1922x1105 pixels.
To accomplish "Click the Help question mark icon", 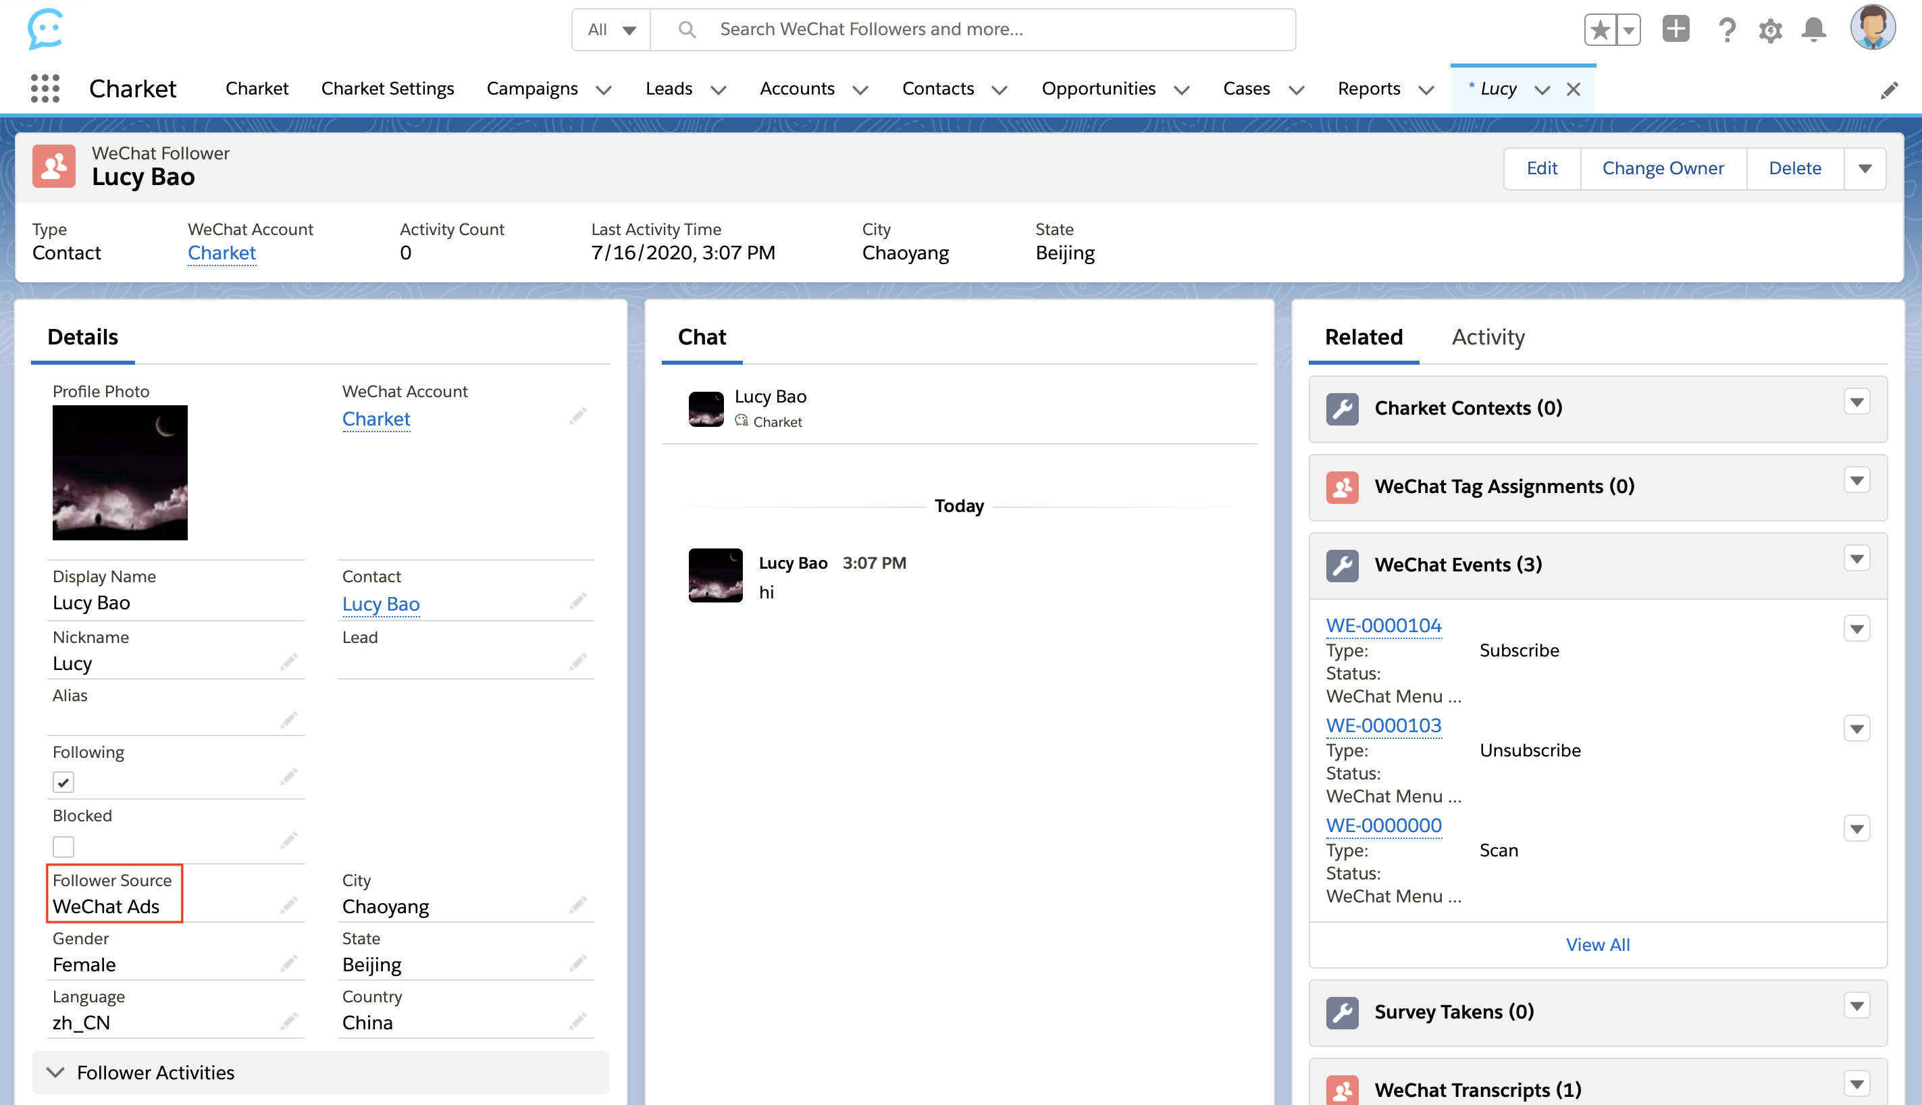I will click(1726, 30).
